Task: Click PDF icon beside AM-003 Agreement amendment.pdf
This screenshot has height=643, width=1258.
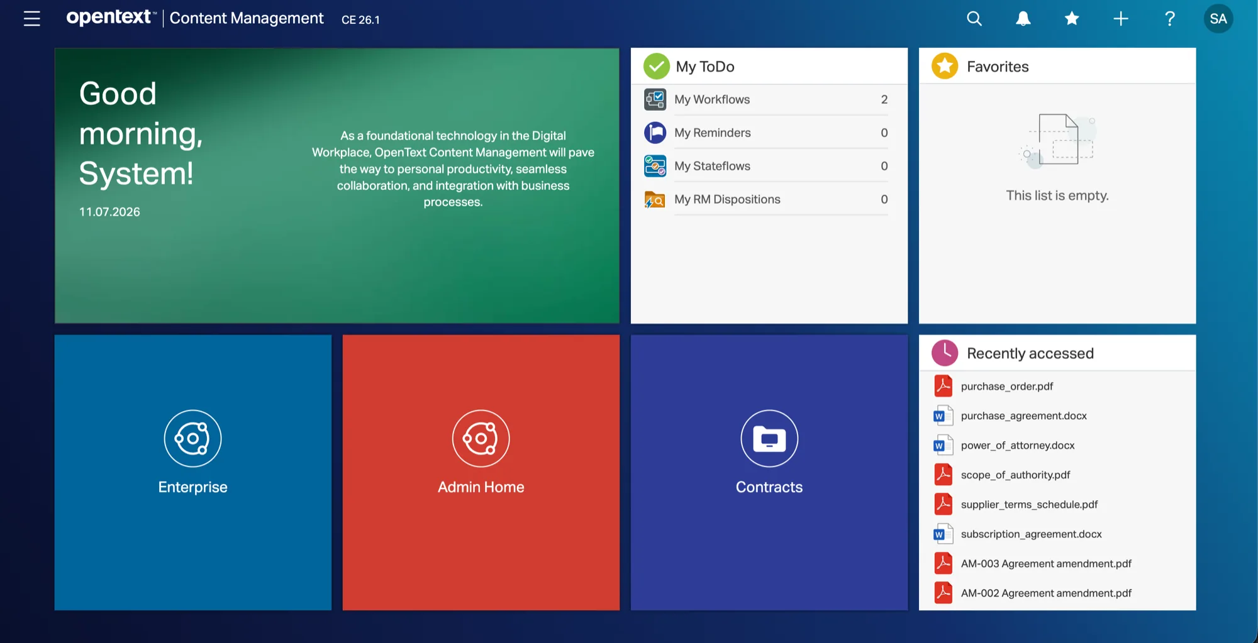Action: click(943, 563)
